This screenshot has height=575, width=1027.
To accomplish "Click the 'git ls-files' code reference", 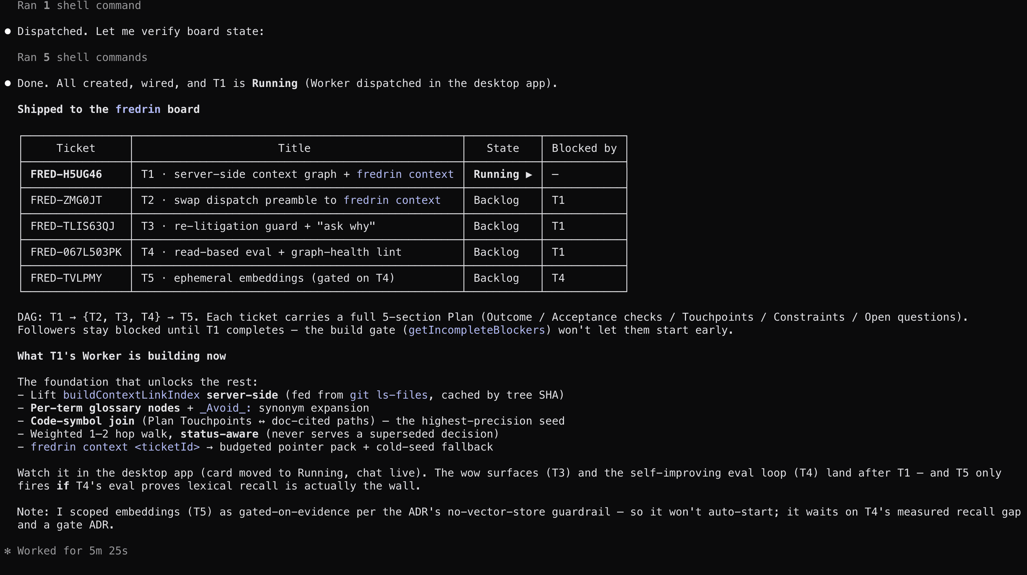I will [x=389, y=395].
